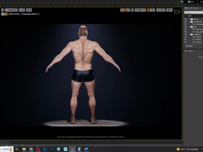203x152 pixels.
Task: Hide the Env folder via eye icon
Action: tap(186, 27)
